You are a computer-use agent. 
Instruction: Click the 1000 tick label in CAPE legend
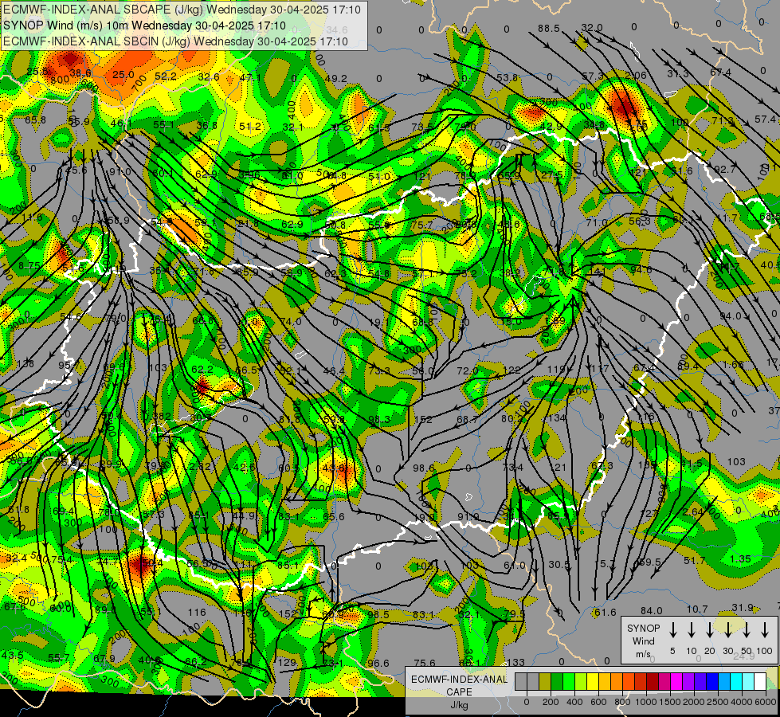[x=645, y=702]
